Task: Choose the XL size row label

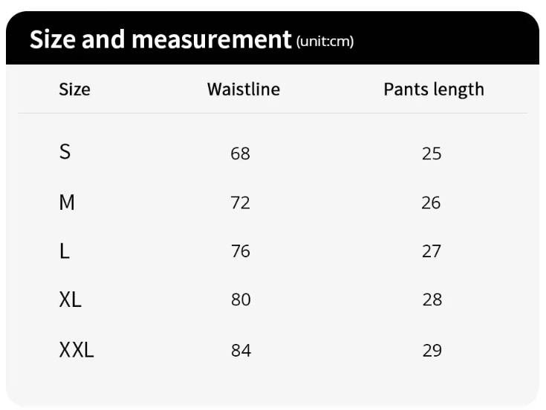Action: pos(70,300)
